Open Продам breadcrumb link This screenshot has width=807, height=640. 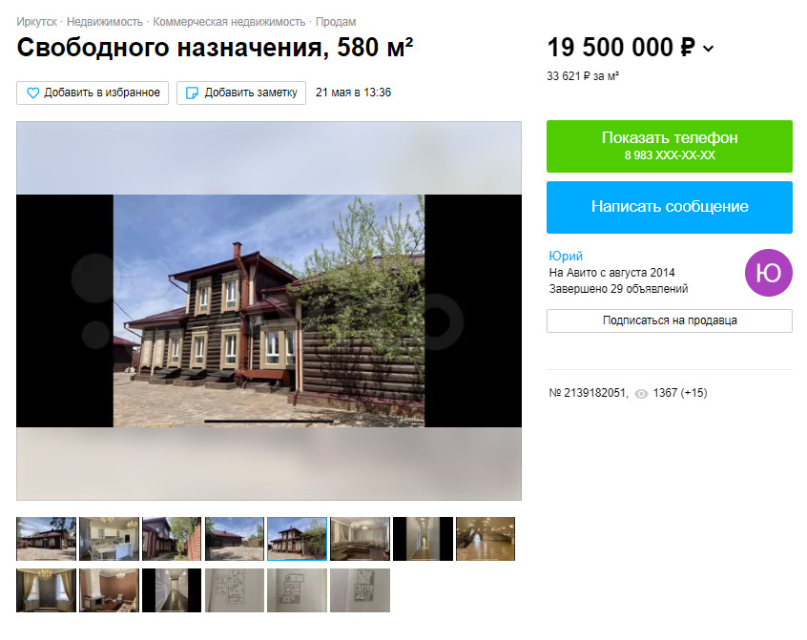[x=336, y=22]
